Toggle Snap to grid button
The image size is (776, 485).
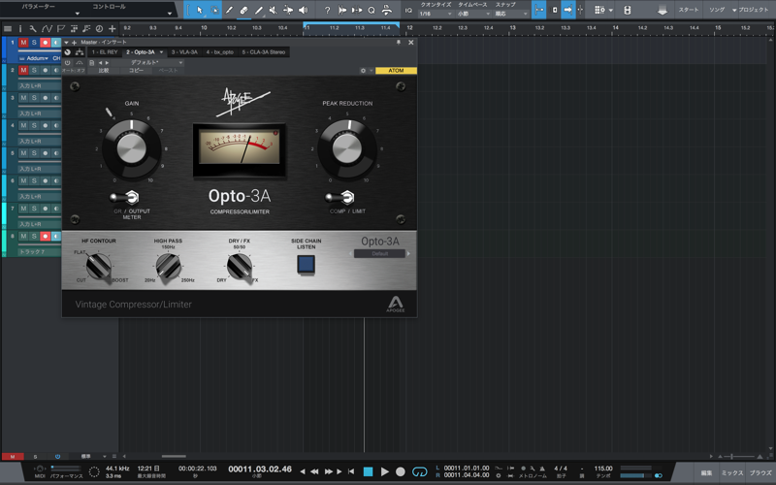click(539, 10)
